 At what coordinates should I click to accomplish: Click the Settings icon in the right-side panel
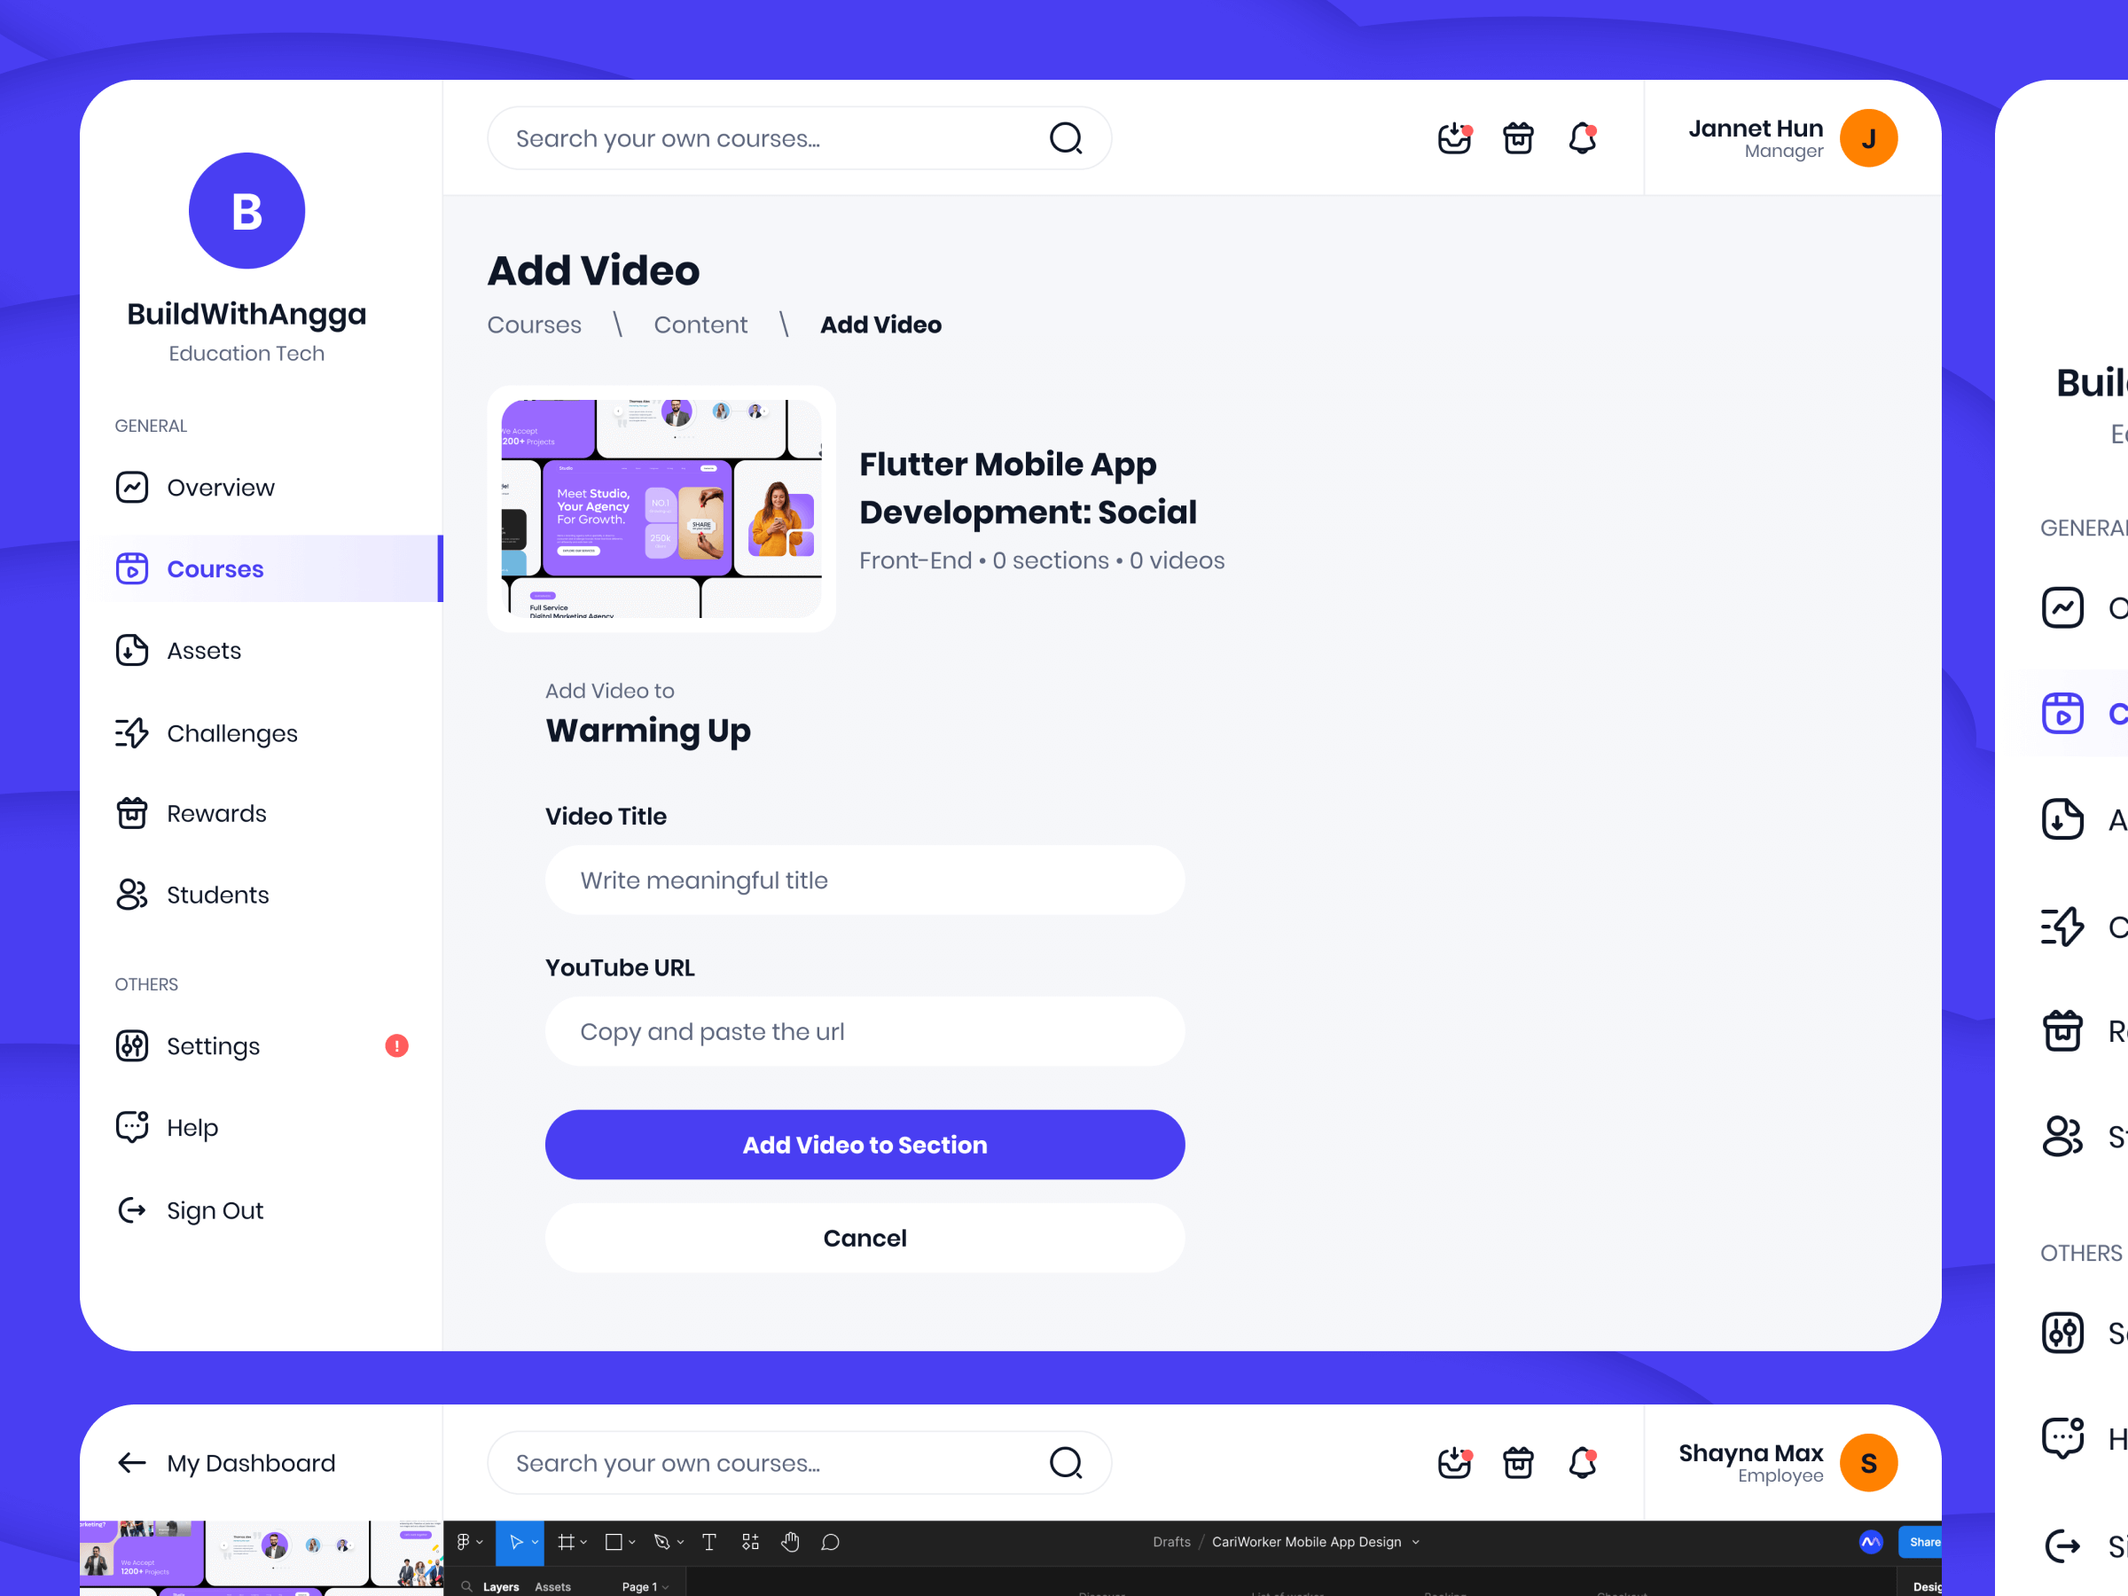coord(2062,1333)
